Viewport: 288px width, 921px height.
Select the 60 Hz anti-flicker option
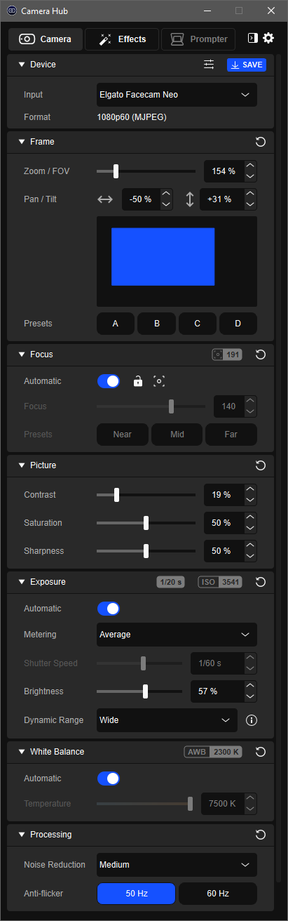click(x=217, y=894)
